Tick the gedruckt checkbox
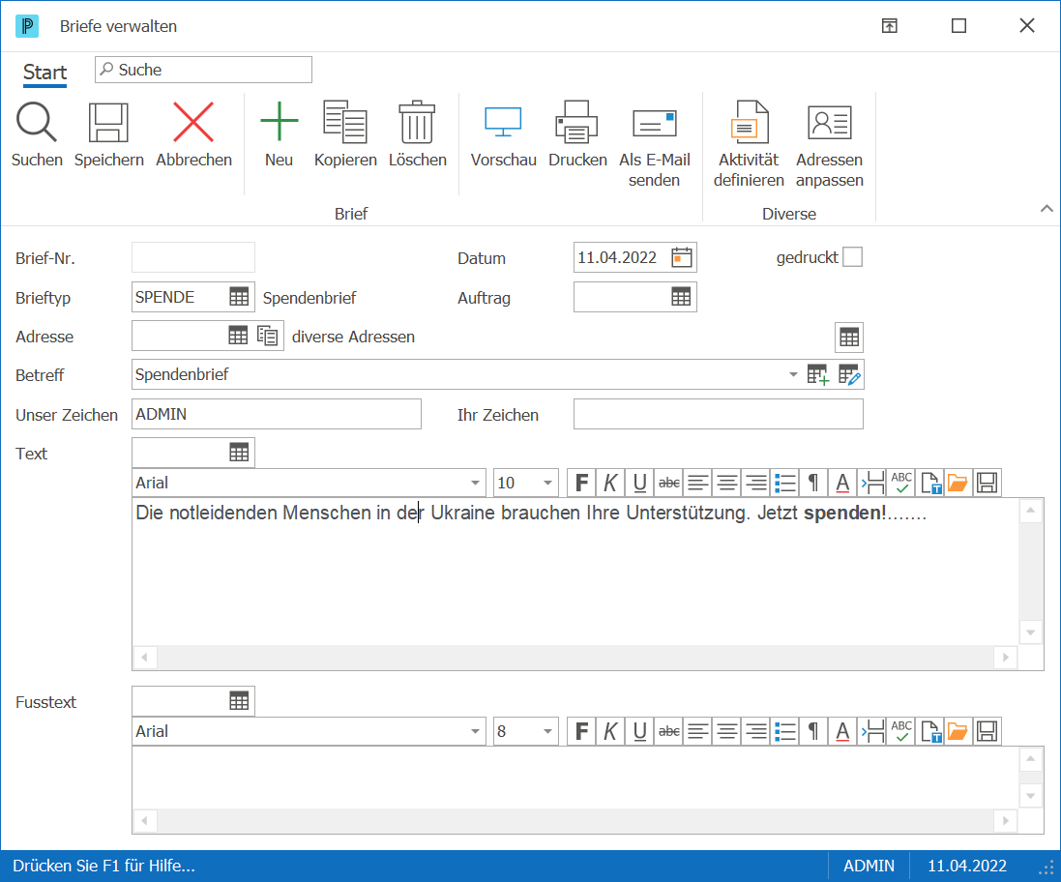This screenshot has width=1061, height=882. [853, 257]
